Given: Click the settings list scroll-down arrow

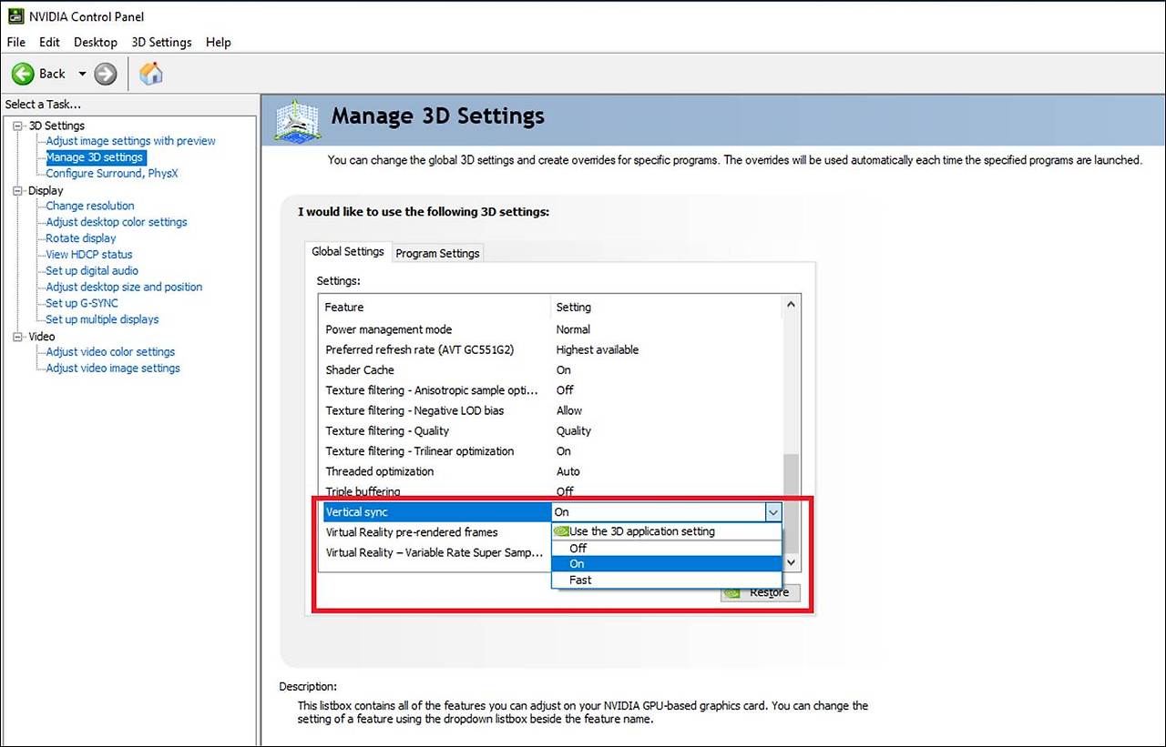Looking at the screenshot, I should pos(791,562).
